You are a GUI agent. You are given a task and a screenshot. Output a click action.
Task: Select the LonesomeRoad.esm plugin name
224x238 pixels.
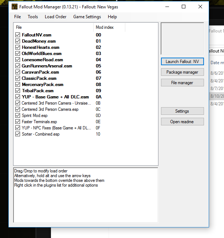point(42,60)
